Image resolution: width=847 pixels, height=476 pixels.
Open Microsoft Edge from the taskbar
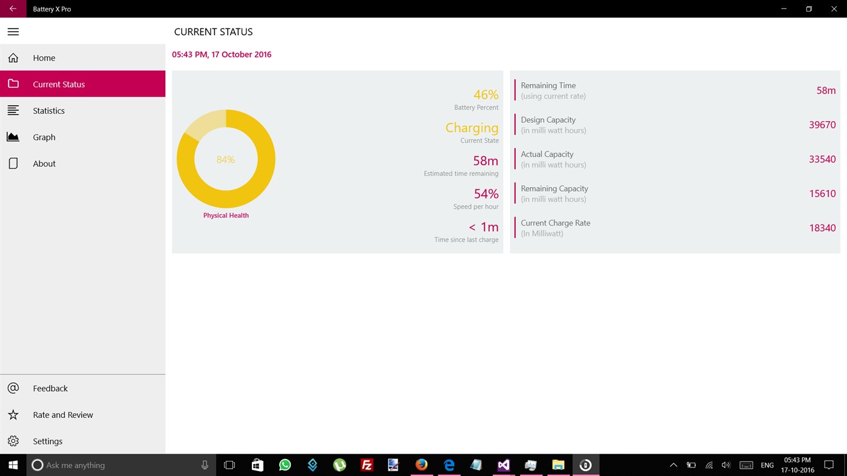(448, 465)
